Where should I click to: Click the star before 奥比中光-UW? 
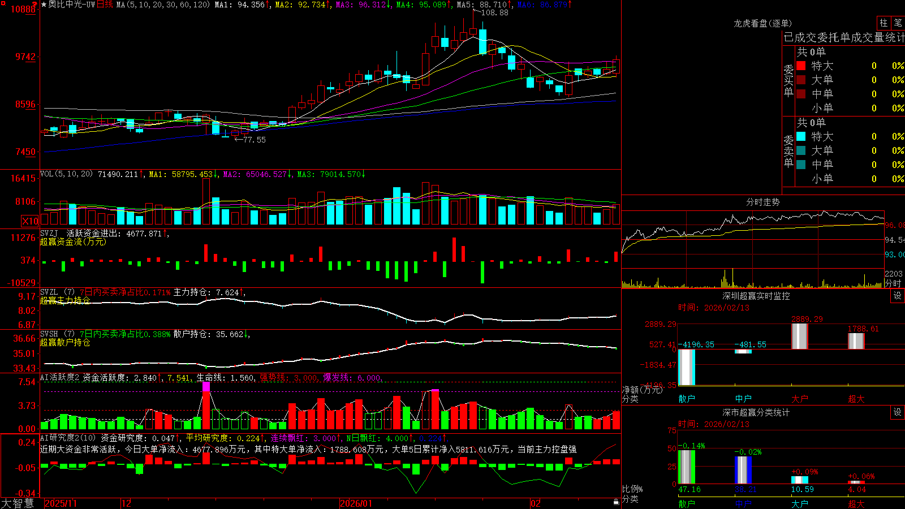(x=44, y=5)
